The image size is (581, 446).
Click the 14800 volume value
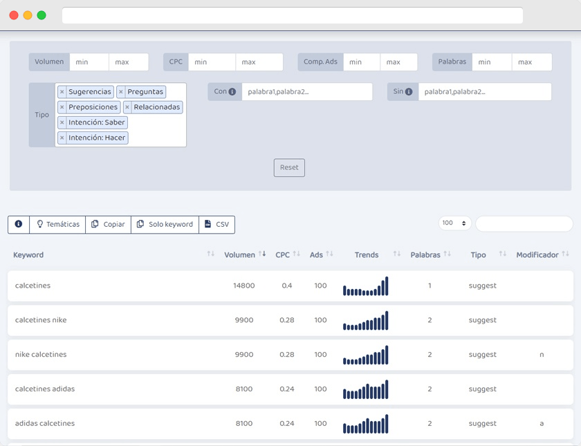[243, 286]
